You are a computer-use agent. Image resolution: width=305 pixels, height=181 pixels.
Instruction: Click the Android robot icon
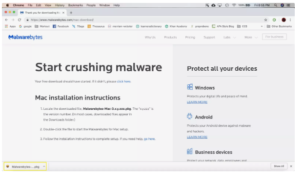[x=189, y=116]
